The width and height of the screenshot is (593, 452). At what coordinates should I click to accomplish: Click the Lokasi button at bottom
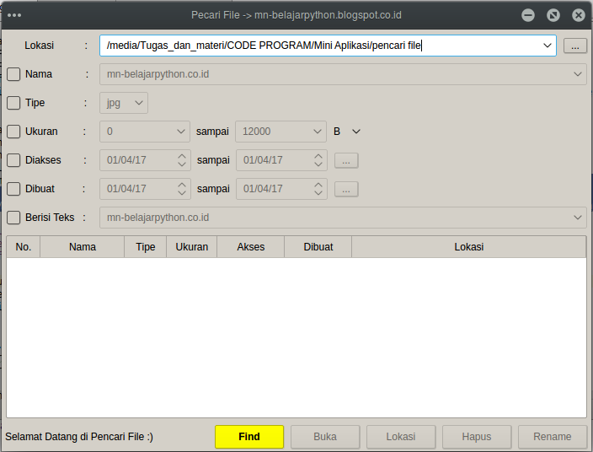(401, 437)
